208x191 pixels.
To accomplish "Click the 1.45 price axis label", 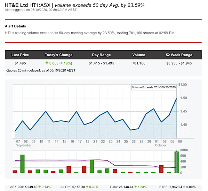I will pyautogui.click(x=183, y=111).
